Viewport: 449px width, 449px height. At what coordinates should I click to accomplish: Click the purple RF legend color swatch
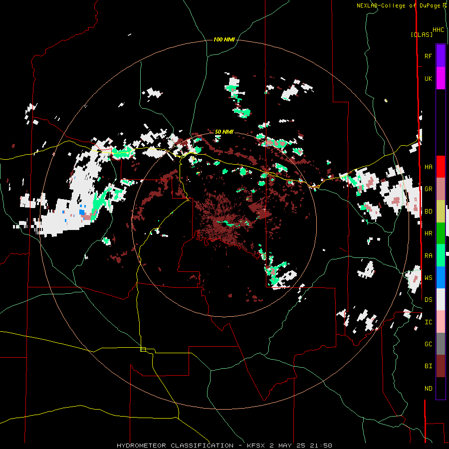pos(441,56)
